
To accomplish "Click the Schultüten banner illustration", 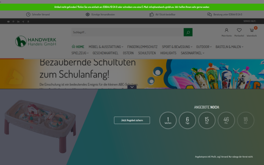I will [x=214, y=74].
